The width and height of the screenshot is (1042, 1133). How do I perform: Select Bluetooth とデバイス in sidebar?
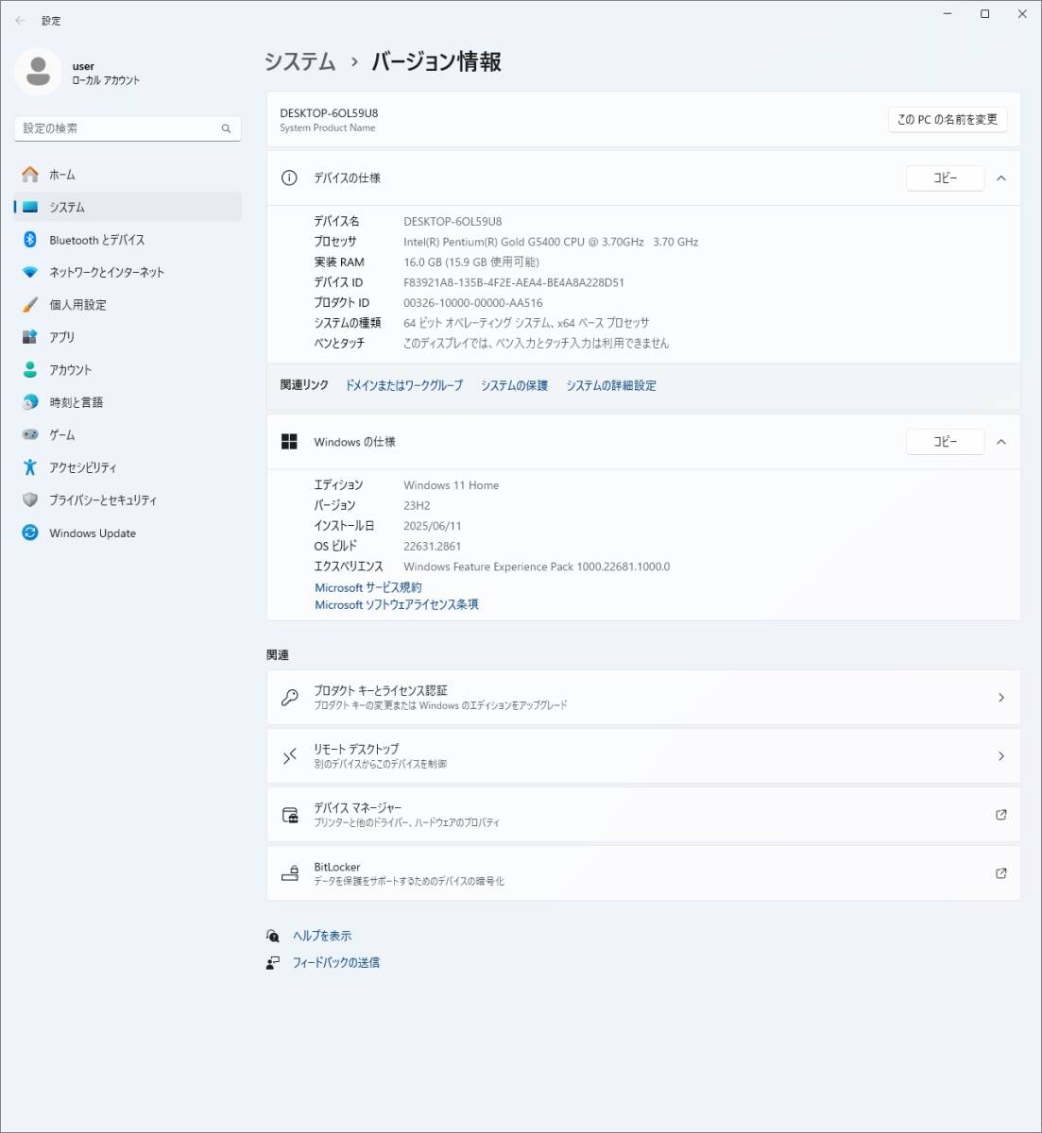(x=128, y=240)
